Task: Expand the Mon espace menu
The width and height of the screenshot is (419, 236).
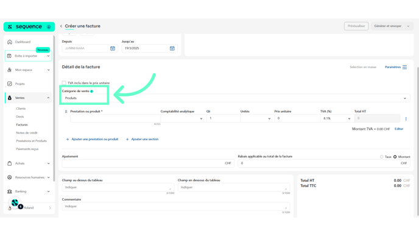Action: (48, 70)
